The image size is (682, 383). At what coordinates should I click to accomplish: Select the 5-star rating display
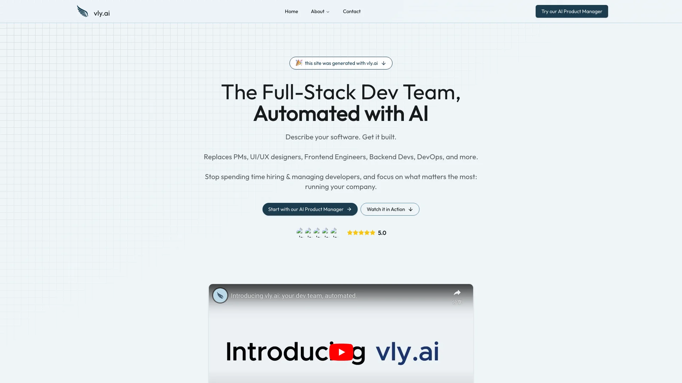(x=366, y=232)
